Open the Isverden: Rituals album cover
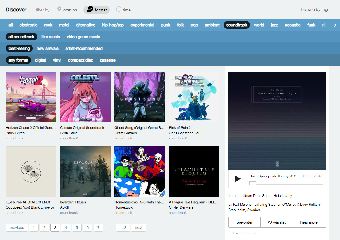The height and width of the screenshot is (240, 340). tap(85, 172)
